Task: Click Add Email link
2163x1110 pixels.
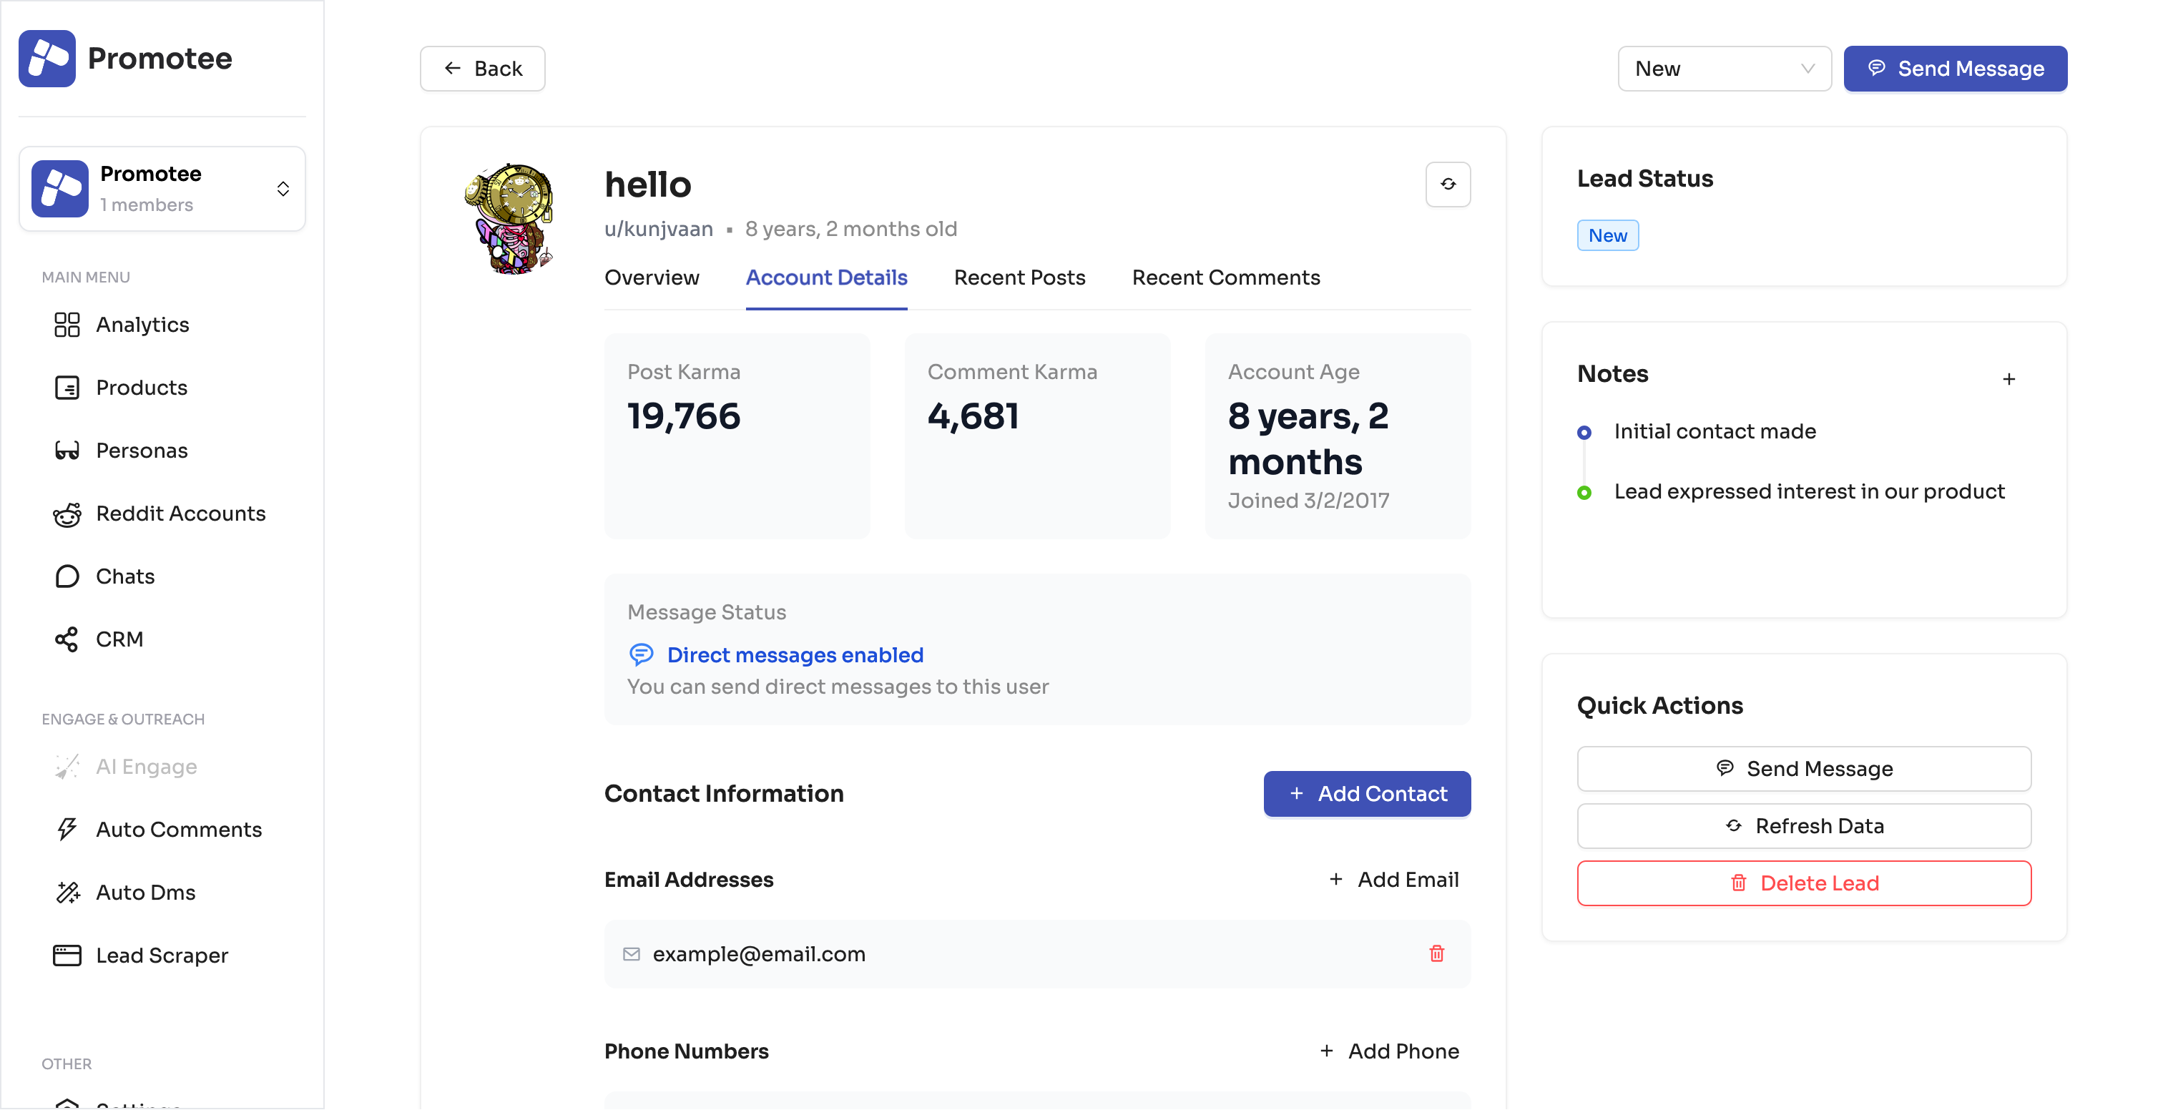Action: tap(1394, 880)
